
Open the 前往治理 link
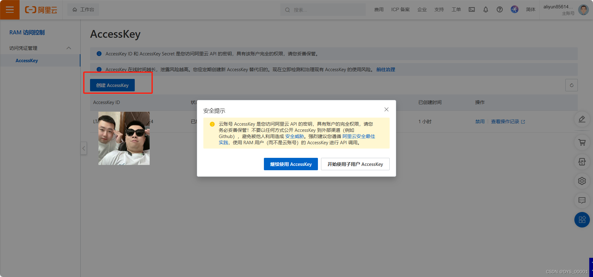pyautogui.click(x=386, y=70)
